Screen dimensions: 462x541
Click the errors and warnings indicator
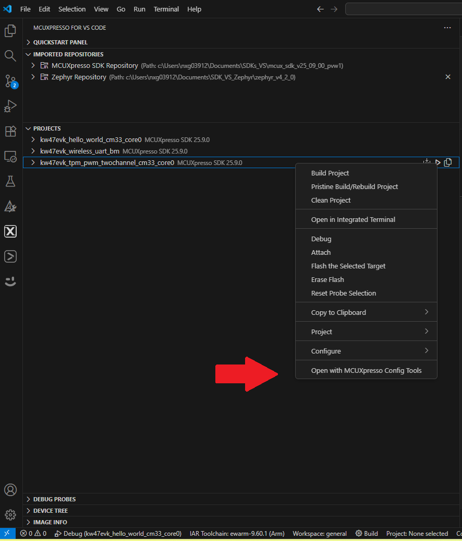tap(32, 533)
